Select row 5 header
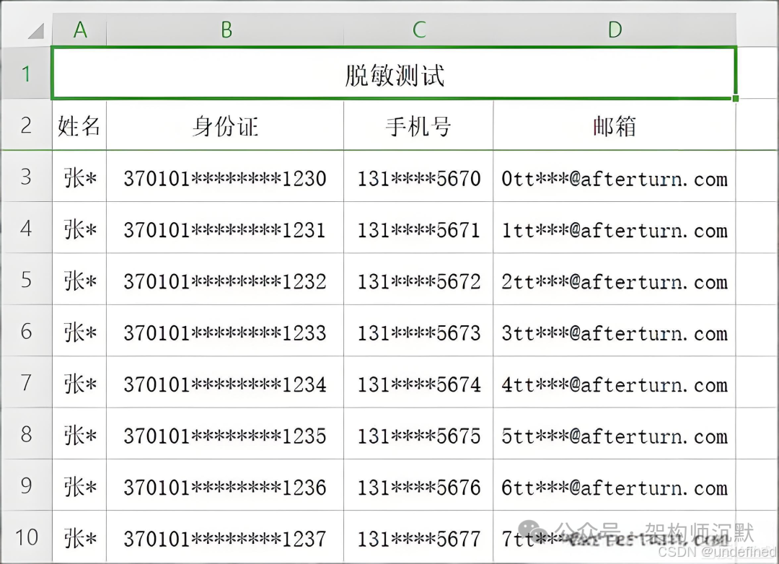Viewport: 779px width, 564px height. [x=26, y=279]
